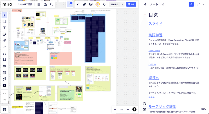
Task: Click the note panel help circle icon
Action: tap(144, 109)
